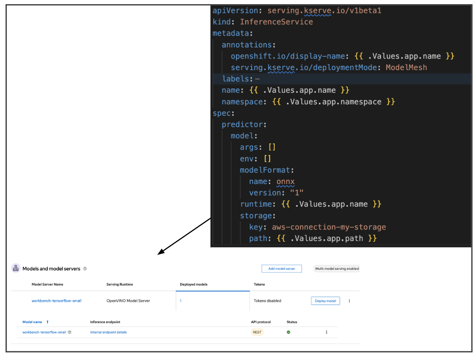Click the Multi-model serving enabled label

coord(336,268)
